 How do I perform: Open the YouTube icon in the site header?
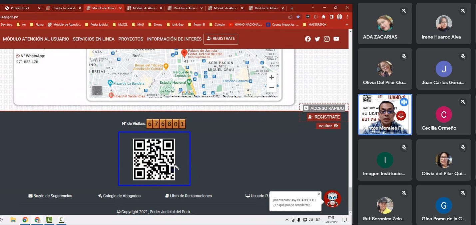pyautogui.click(x=336, y=39)
